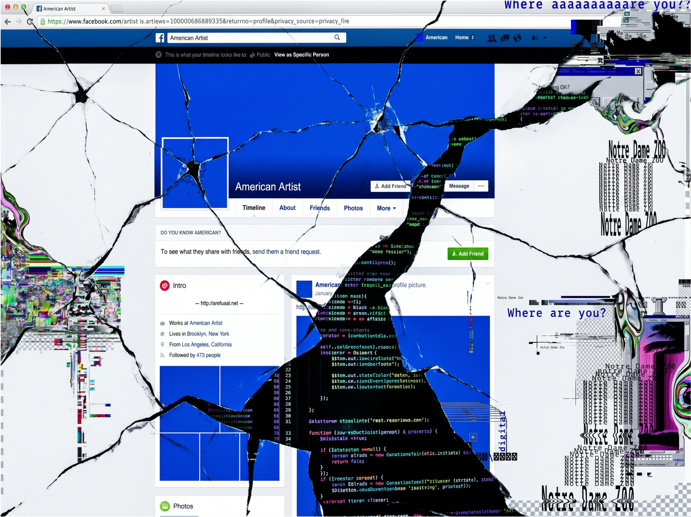Open the Los Angeles, California link
The height and width of the screenshot is (517, 691).
coord(207,344)
